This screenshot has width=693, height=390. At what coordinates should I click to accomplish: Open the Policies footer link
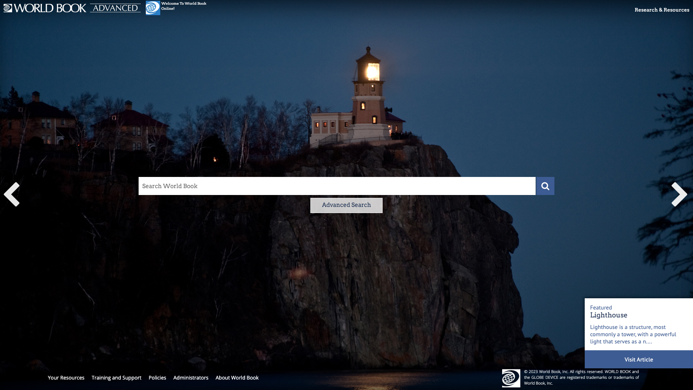tap(157, 378)
